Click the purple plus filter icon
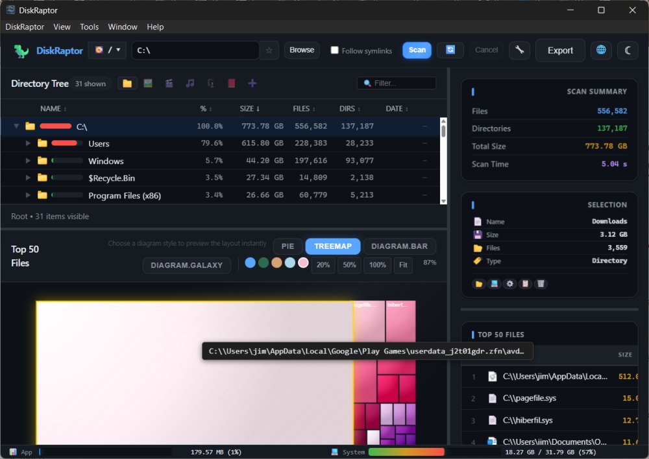Image resolution: width=649 pixels, height=459 pixels. click(252, 84)
